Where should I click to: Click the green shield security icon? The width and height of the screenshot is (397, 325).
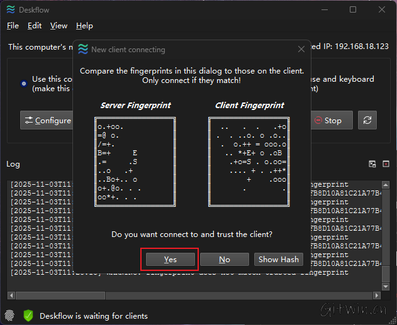[28, 316]
